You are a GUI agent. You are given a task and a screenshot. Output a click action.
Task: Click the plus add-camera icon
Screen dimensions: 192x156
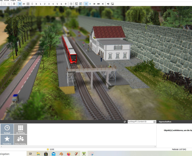point(66,4)
